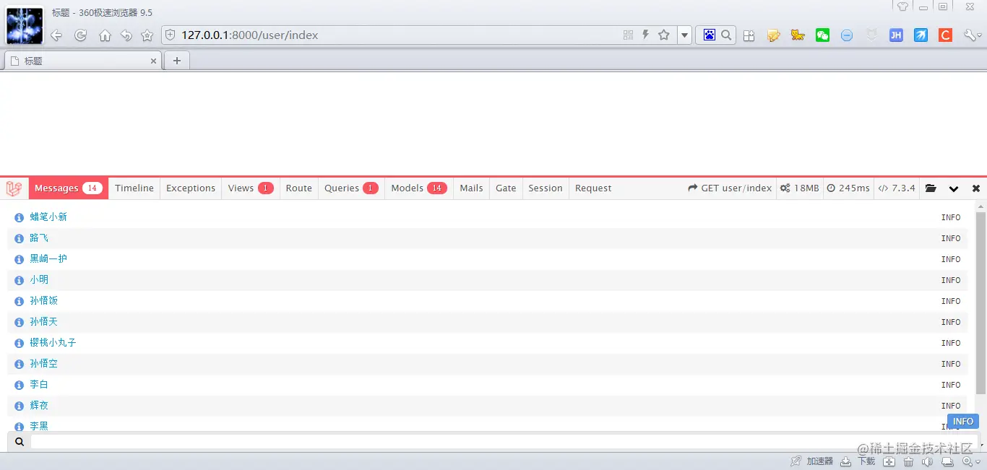Open the Session debugbar tab

tap(546, 188)
